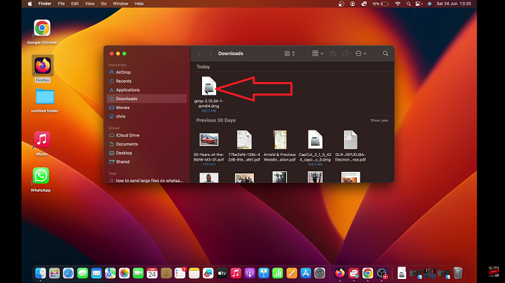Open Messages from the Dock
This screenshot has height=283, width=505.
click(x=82, y=274)
